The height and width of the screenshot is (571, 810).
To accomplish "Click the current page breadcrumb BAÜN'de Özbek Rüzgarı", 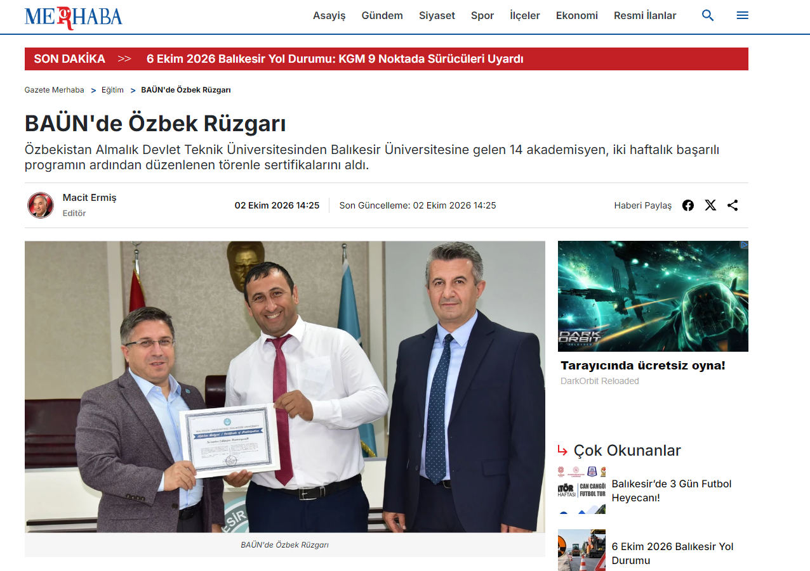I will (x=186, y=90).
